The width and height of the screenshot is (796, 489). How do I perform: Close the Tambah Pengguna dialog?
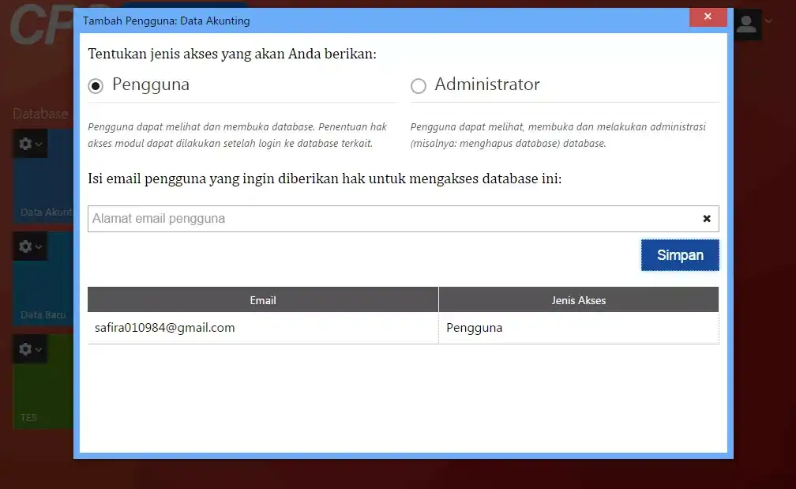708,17
